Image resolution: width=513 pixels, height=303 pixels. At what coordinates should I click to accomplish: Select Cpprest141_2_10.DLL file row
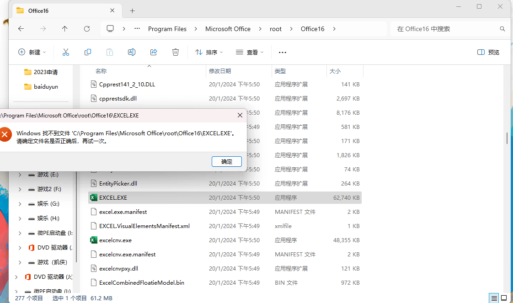pos(225,85)
